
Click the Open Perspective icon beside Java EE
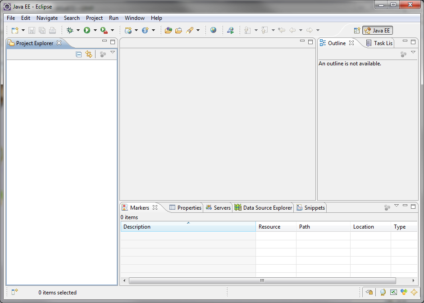[x=357, y=31]
